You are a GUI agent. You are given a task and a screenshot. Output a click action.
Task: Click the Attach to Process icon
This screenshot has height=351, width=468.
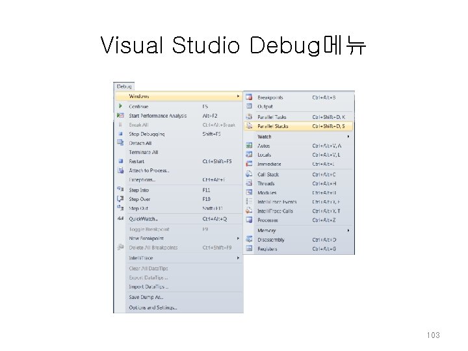coord(121,170)
